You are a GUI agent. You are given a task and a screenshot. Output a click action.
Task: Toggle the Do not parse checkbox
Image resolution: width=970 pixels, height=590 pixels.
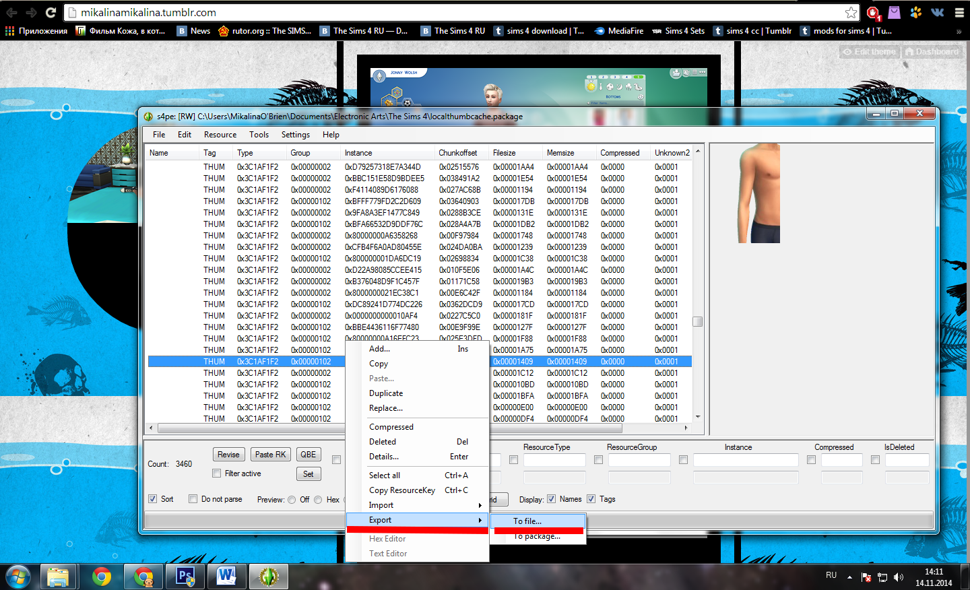pyautogui.click(x=193, y=499)
